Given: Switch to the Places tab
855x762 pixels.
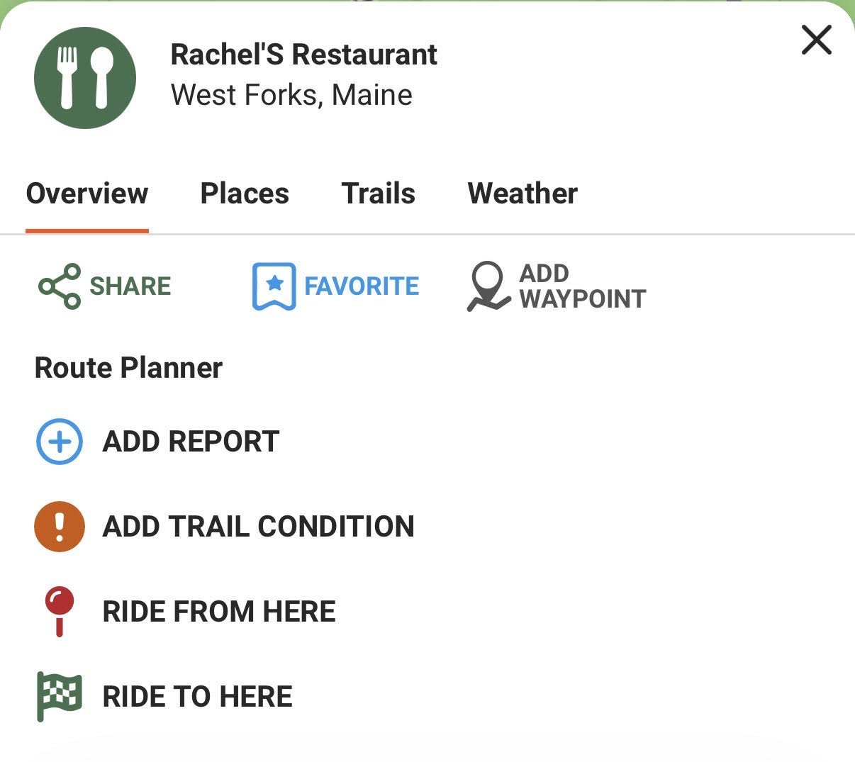Looking at the screenshot, I should (x=245, y=193).
